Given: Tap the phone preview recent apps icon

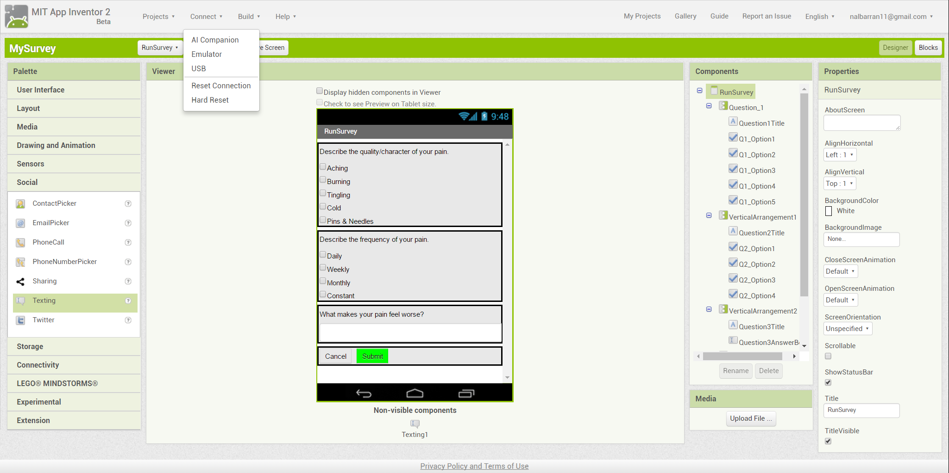Looking at the screenshot, I should pyautogui.click(x=466, y=393).
